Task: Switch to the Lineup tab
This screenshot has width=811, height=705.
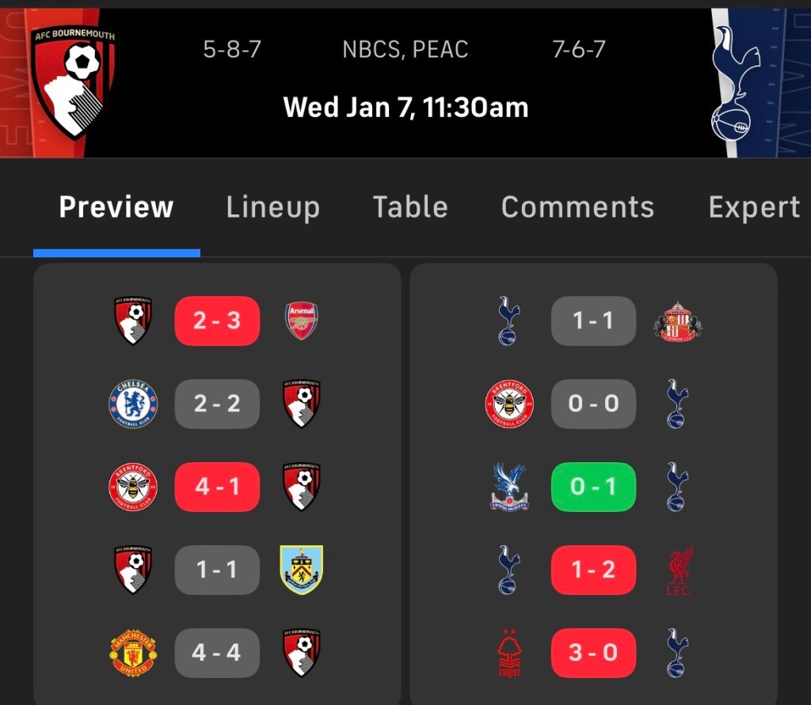Action: pyautogui.click(x=272, y=207)
